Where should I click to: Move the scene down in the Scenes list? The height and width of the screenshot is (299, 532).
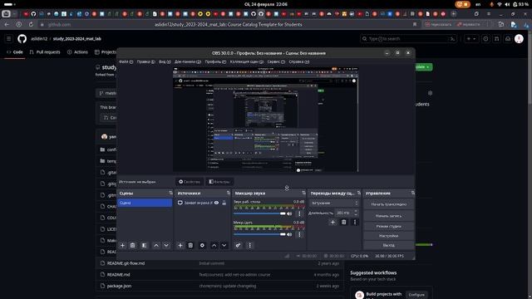[x=166, y=246]
